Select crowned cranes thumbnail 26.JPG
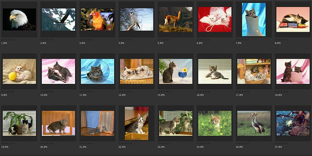The height and width of the screenshot is (156, 312). click(254, 123)
